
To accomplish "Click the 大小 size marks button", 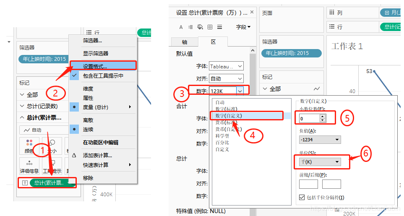I will [x=52, y=146].
